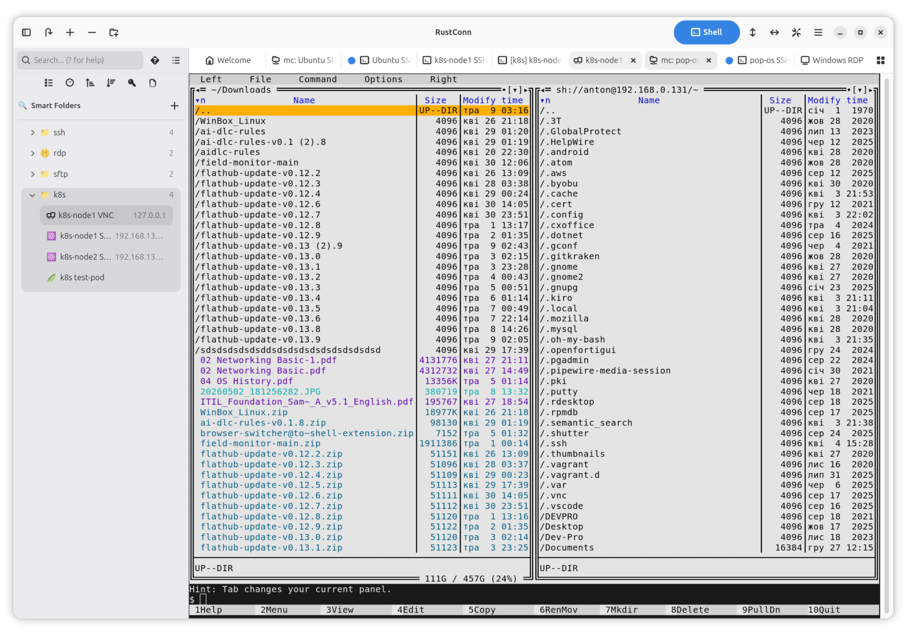The width and height of the screenshot is (907, 635).
Task: Click the terminal vertical scrollbar
Action: pyautogui.click(x=886, y=345)
